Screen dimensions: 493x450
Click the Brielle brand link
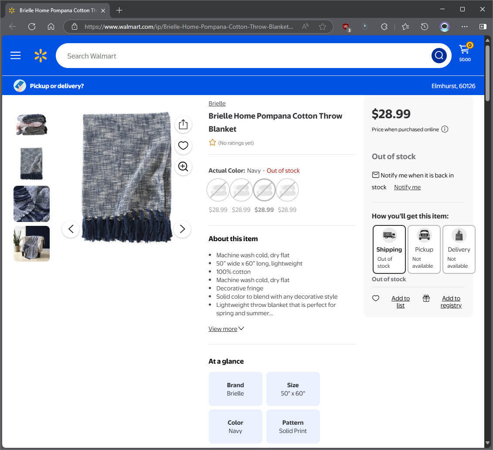[217, 103]
